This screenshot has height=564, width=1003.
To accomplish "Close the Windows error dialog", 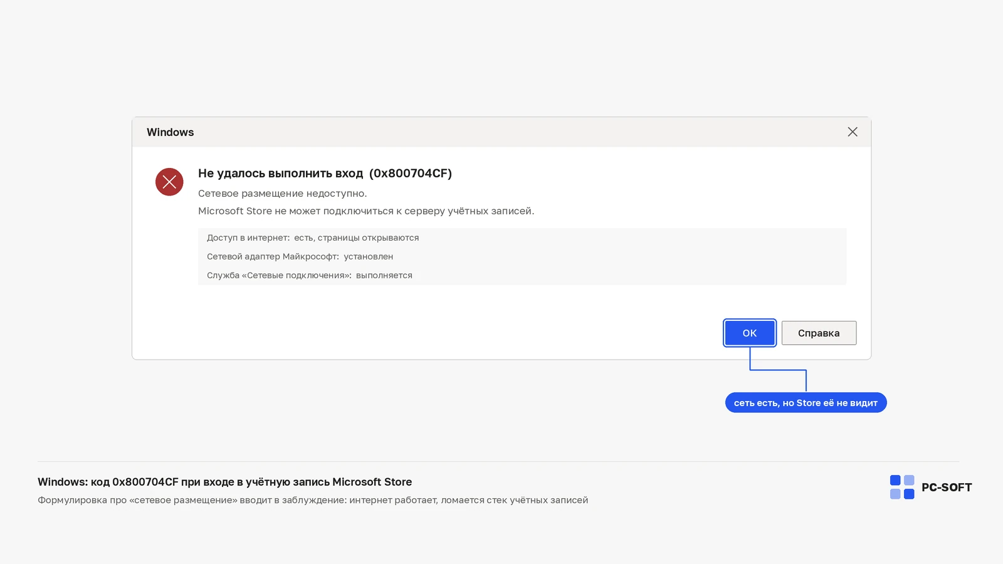I will [853, 132].
